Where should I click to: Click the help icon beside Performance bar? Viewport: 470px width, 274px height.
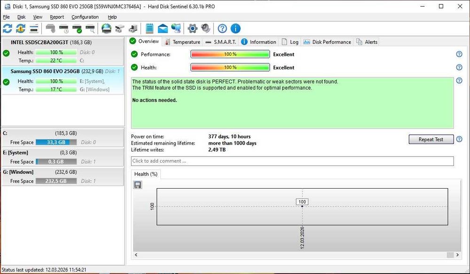tap(459, 54)
